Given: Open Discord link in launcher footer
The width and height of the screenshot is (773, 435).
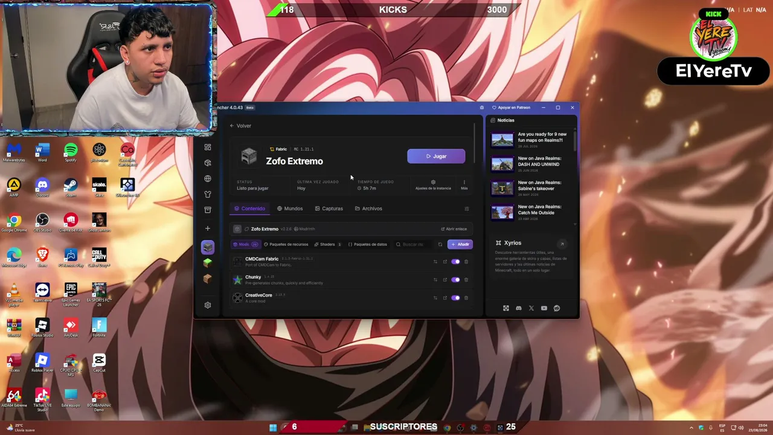Looking at the screenshot, I should (x=519, y=308).
